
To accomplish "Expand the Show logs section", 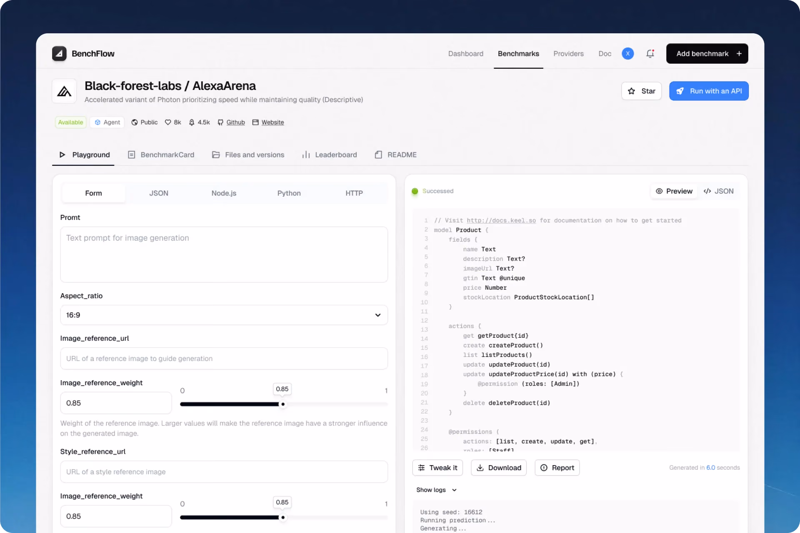I will click(436, 490).
